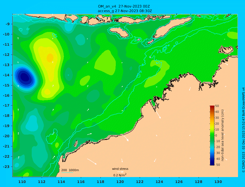Image resolution: width=245 pixels, height=187 pixels.
Task: Click longitude label 110 on the axis
Action: pos(22,182)
